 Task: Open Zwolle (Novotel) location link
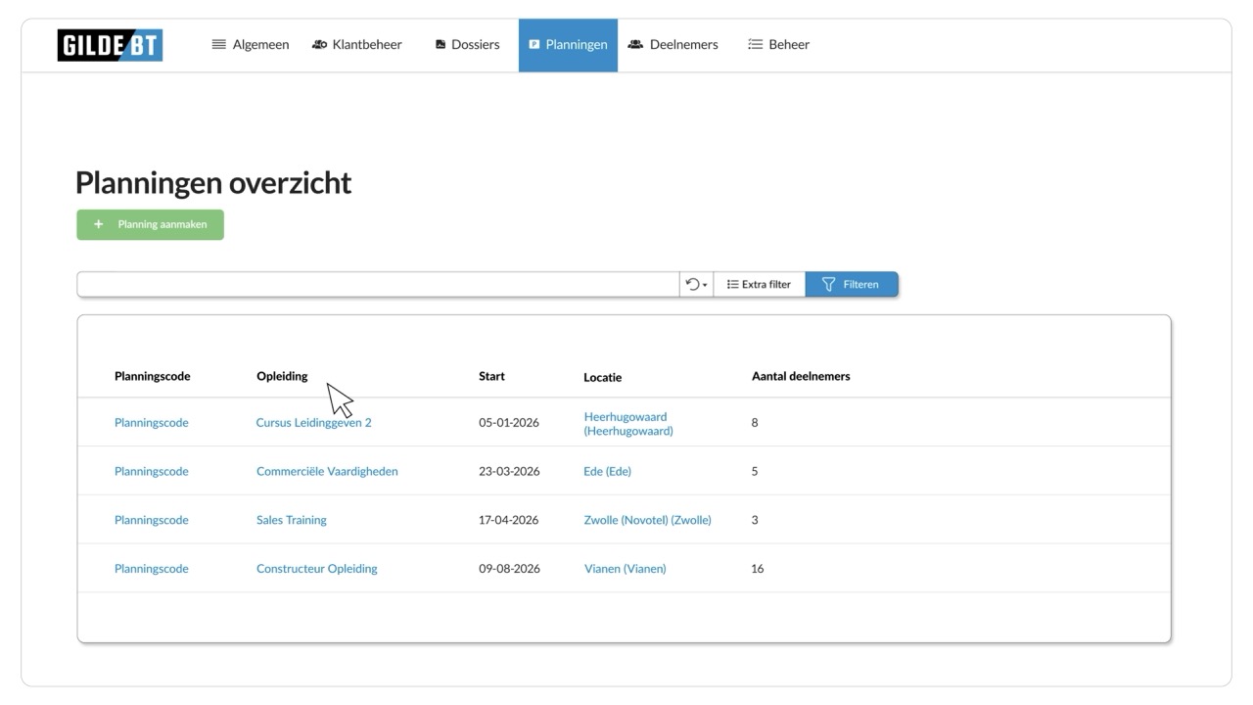[x=648, y=520]
